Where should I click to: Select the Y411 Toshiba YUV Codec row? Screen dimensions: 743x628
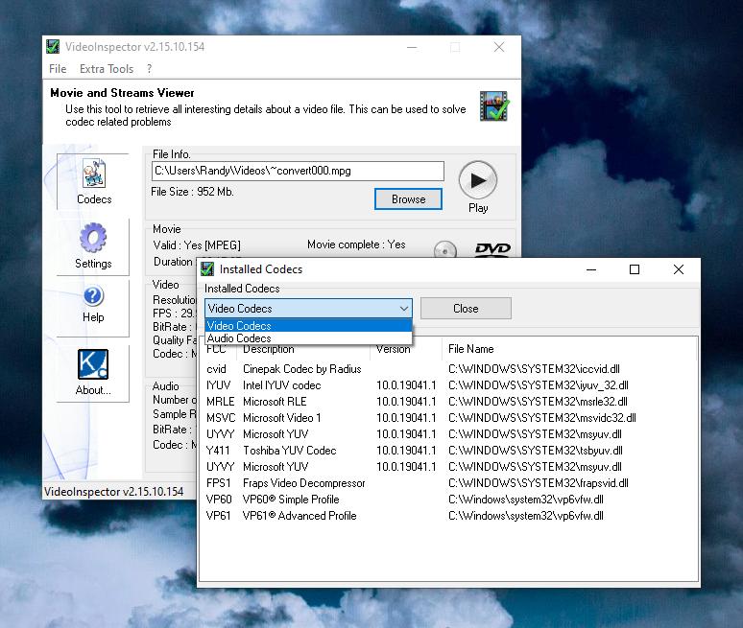(448, 451)
